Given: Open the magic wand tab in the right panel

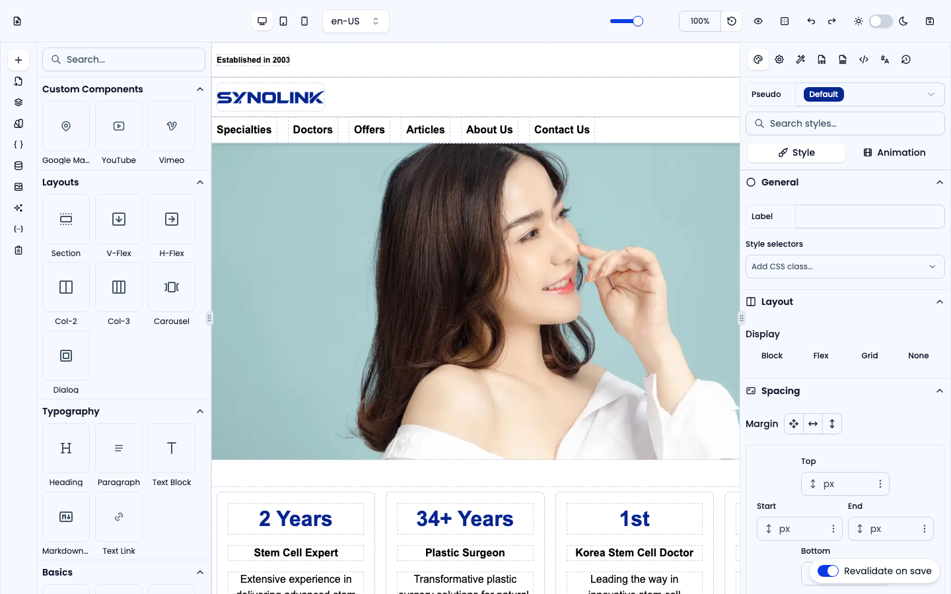Looking at the screenshot, I should coord(800,59).
